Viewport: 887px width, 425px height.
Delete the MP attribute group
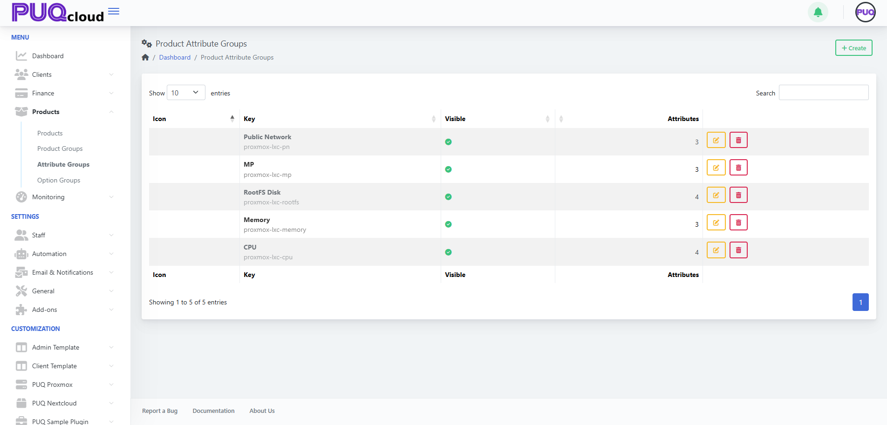[738, 168]
